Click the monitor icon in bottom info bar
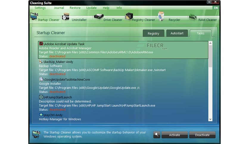The width and height of the screenshot is (249, 144). [36, 134]
